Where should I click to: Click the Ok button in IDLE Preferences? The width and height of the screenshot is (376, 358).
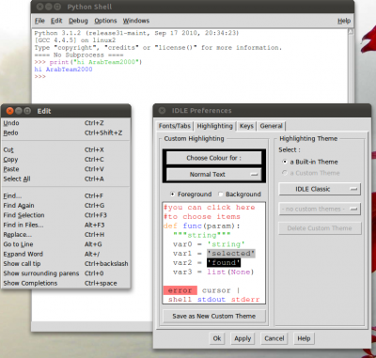[x=217, y=338]
